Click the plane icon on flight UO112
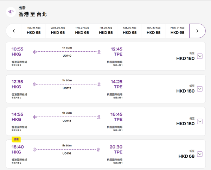This screenshot has width=211, height=170. coord(35,84)
